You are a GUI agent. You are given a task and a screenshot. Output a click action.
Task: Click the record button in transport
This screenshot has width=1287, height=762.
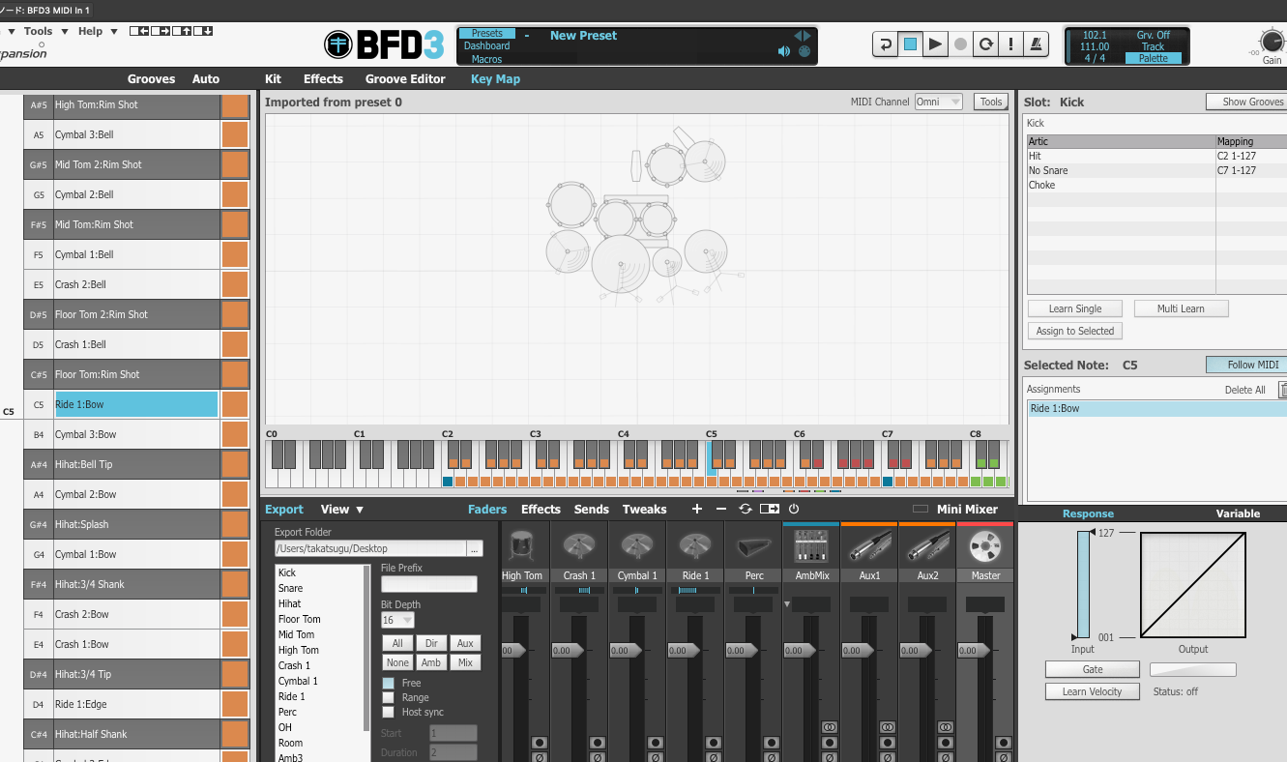[x=960, y=44]
